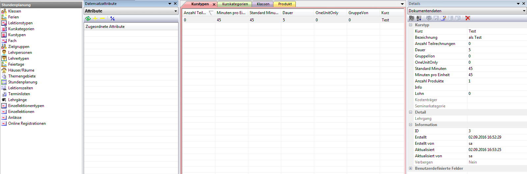The height and width of the screenshot is (174, 527).
Task: Switch Details to categorized view icon
Action: (412, 18)
